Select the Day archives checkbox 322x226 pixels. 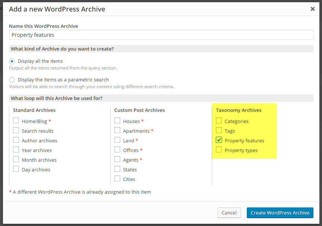point(16,169)
